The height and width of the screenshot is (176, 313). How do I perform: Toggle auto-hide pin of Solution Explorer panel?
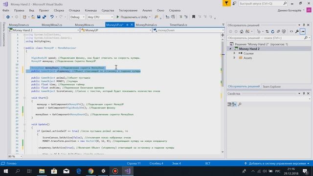pos(304,25)
